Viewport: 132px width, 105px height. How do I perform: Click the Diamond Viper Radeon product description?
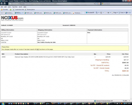pos(44,57)
